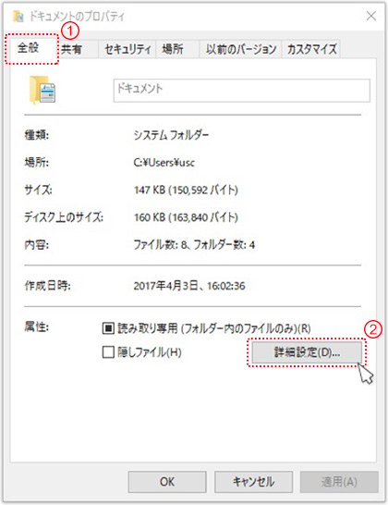Enable the 隠しファイル(H) checkbox
The image size is (388, 505).
(108, 352)
